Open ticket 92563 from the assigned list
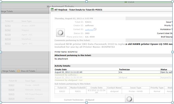Image resolution: width=174 pixels, height=104 pixels. point(8,26)
